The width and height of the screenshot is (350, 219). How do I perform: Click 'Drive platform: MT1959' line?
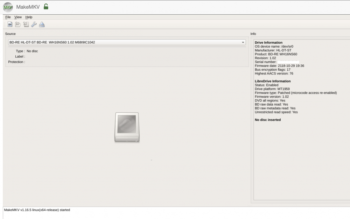[x=272, y=89]
